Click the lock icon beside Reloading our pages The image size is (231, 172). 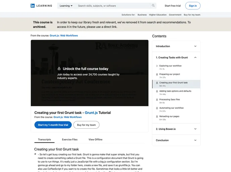[157, 117]
